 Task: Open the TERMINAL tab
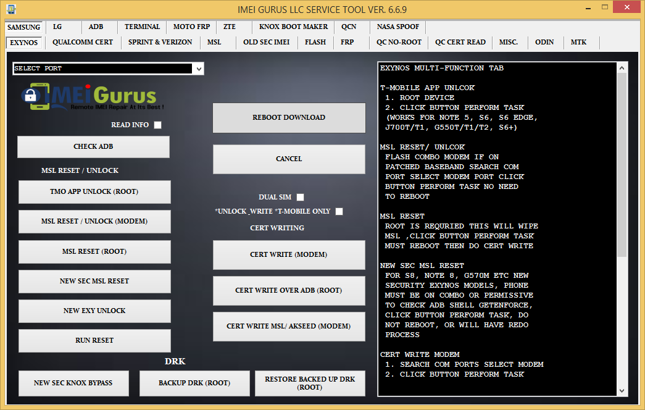[x=142, y=27]
